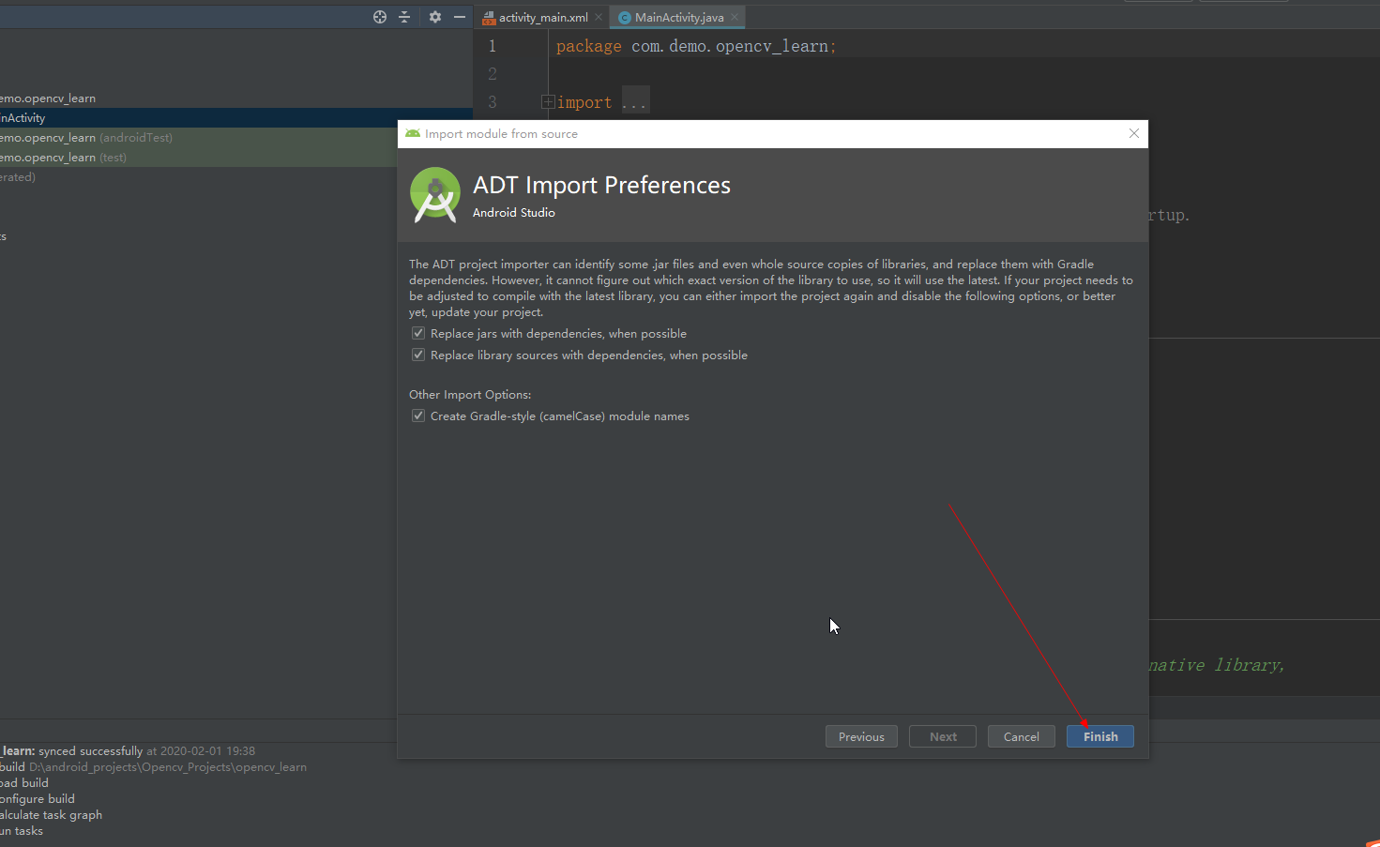
Task: Click the 'load build' build step
Action: point(24,782)
